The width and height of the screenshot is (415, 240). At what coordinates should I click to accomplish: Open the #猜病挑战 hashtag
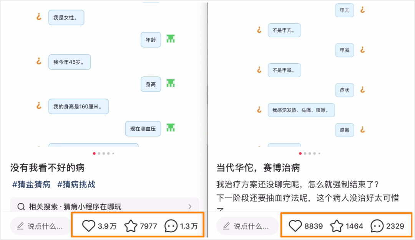tap(76, 184)
